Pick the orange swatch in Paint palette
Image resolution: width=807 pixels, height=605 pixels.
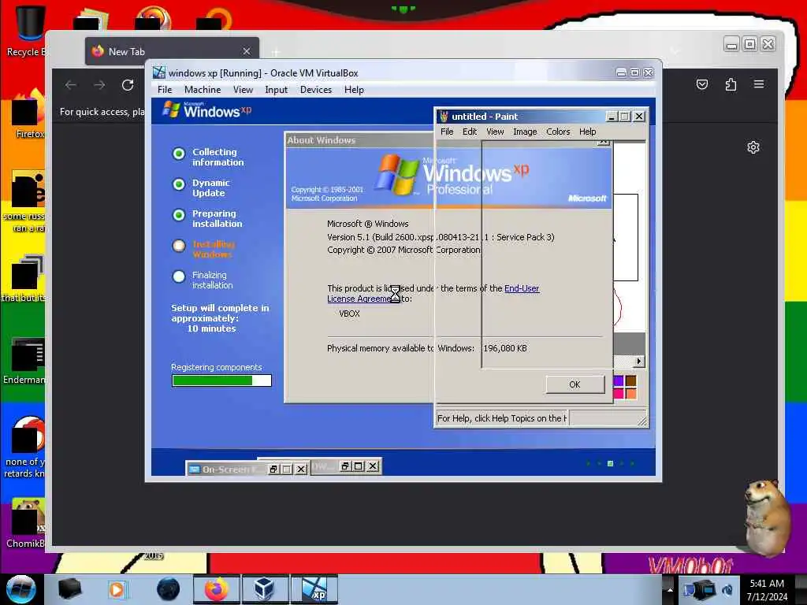tap(630, 394)
